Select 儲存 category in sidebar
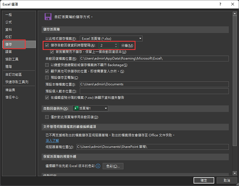 19,44
